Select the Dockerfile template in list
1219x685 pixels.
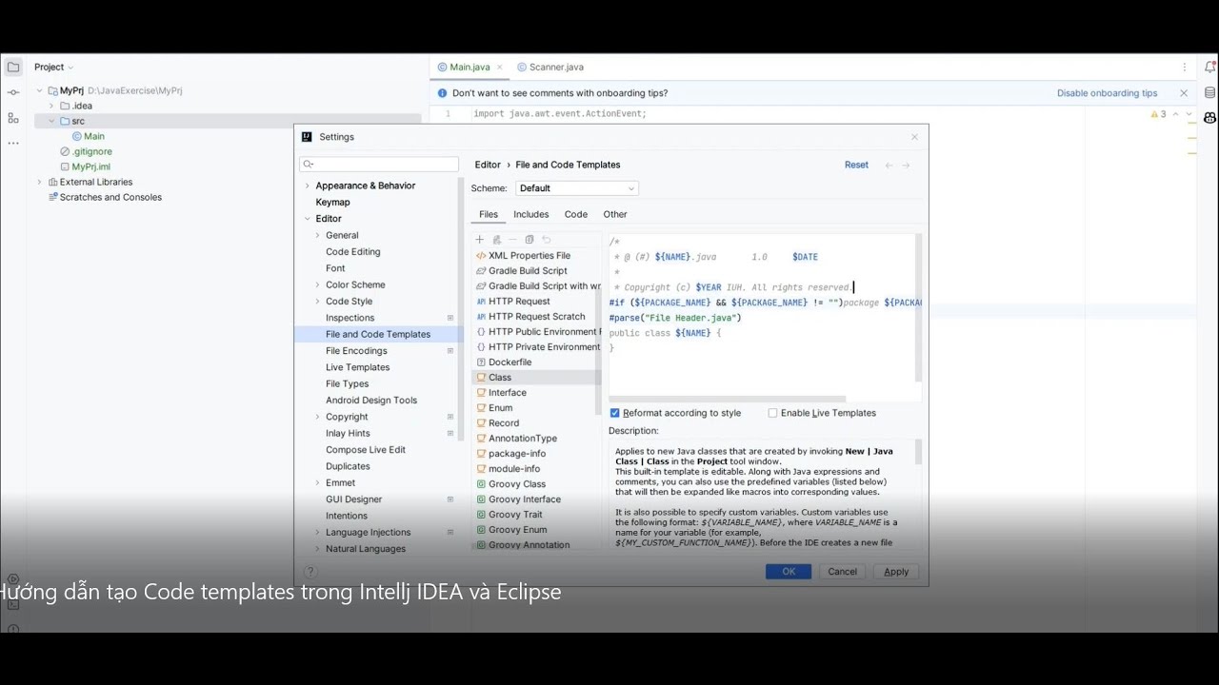coord(510,362)
